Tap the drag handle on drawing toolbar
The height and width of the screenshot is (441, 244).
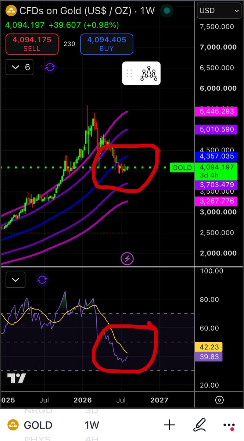point(129,73)
